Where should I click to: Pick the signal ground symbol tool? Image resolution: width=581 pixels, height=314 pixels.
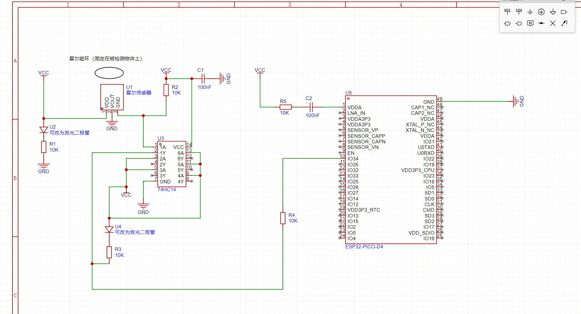click(x=530, y=12)
